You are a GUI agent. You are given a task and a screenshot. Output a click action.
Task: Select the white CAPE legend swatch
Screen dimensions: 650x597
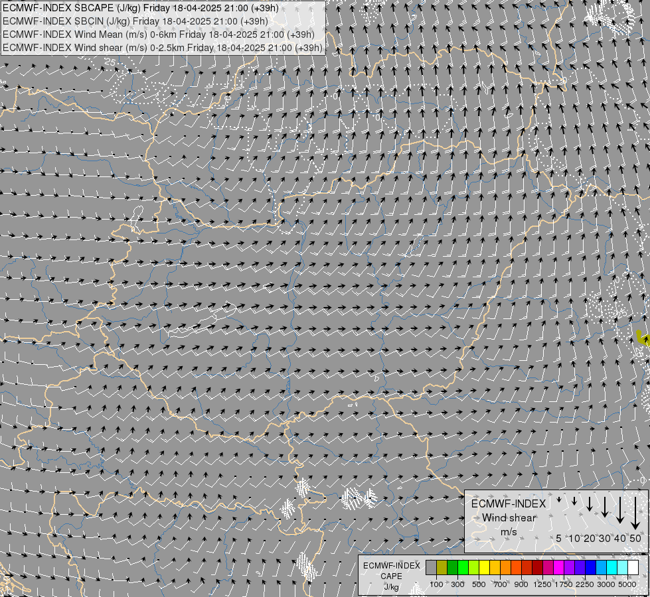[x=633, y=568]
